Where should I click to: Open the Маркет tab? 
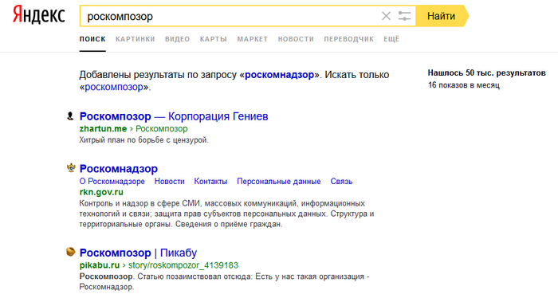pos(253,39)
